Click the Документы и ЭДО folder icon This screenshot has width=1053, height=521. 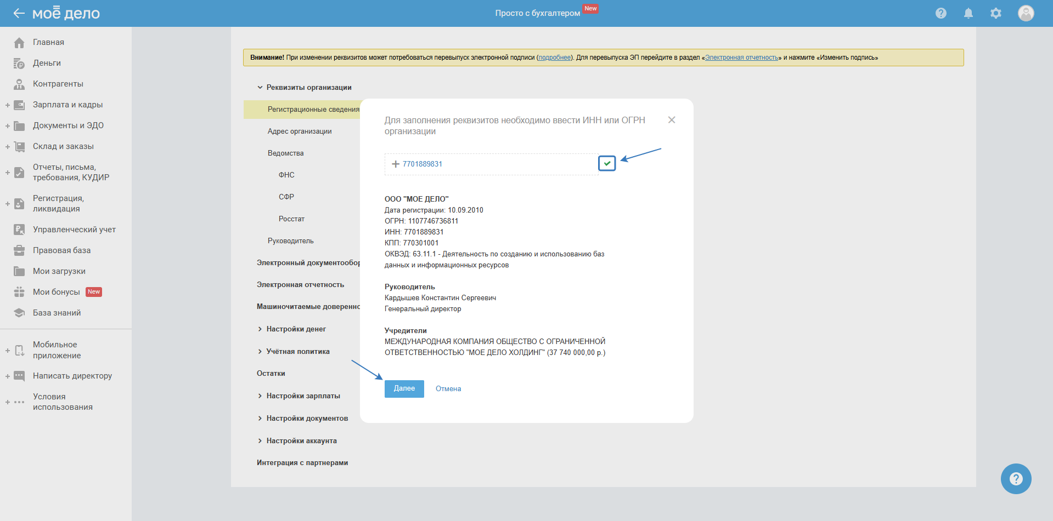[19, 125]
